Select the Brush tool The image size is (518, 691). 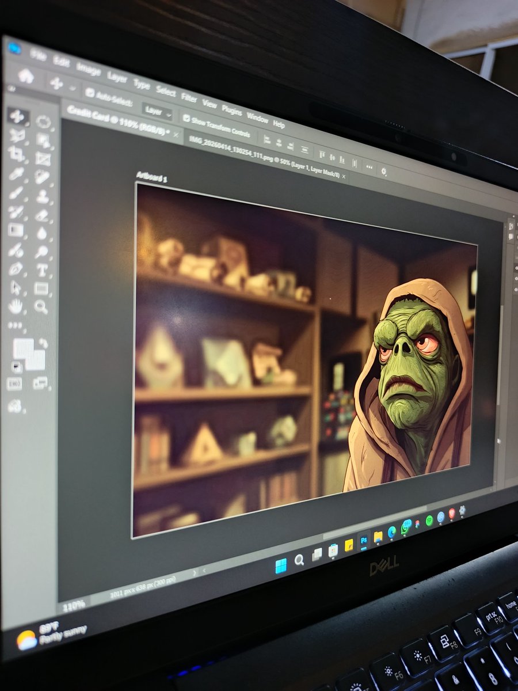[x=17, y=192]
